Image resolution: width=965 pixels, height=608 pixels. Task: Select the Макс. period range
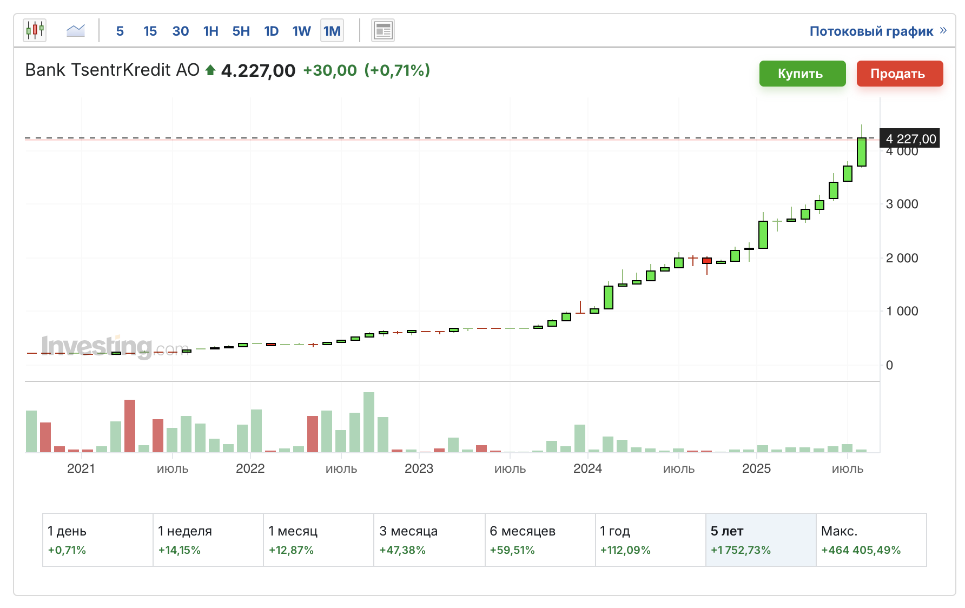(x=871, y=539)
